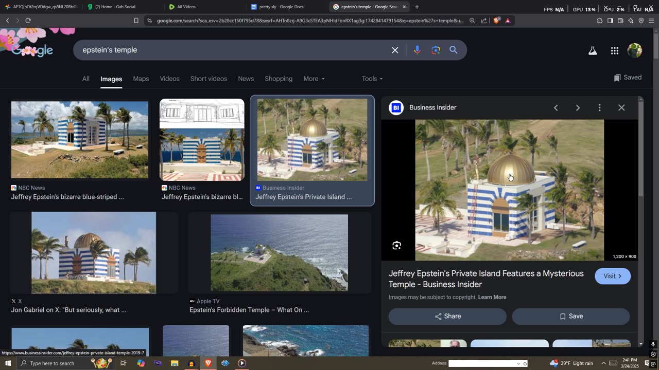Viewport: 659px width, 370px height.
Task: Search inside image with lens icon
Action: coord(396,246)
